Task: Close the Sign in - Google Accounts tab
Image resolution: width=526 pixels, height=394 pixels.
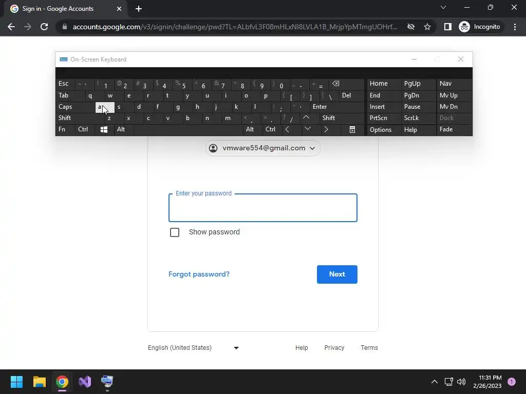Action: click(x=119, y=9)
